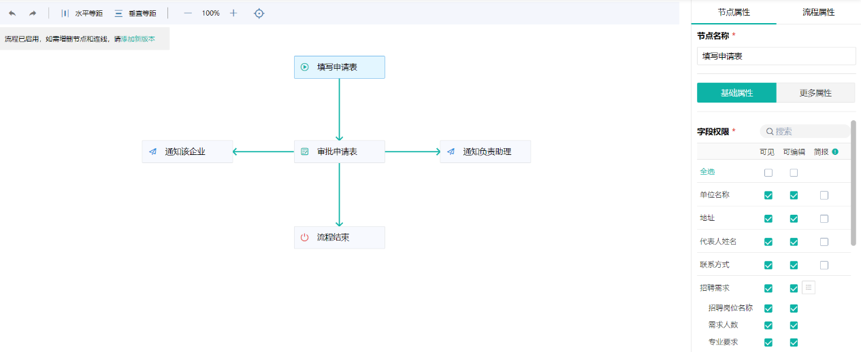Select the 通知负责助理 notification node
Viewport: 861px width, 352px height.
(x=485, y=152)
